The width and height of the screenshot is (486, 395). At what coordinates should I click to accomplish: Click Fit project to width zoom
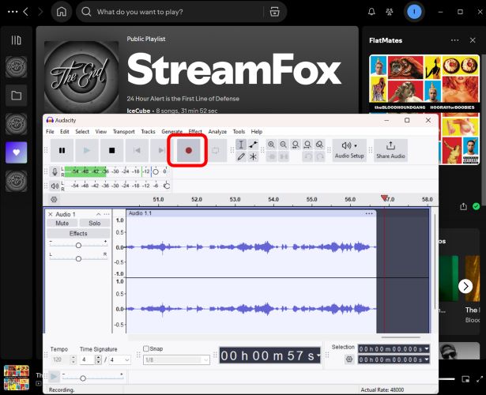pos(307,145)
